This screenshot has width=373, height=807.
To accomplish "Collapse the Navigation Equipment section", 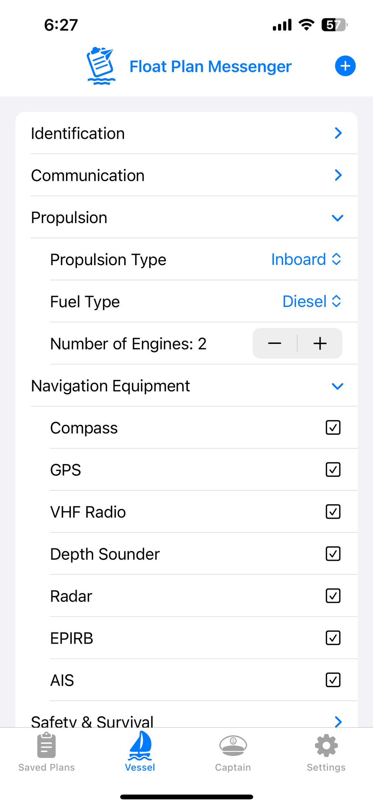I will coord(337,386).
